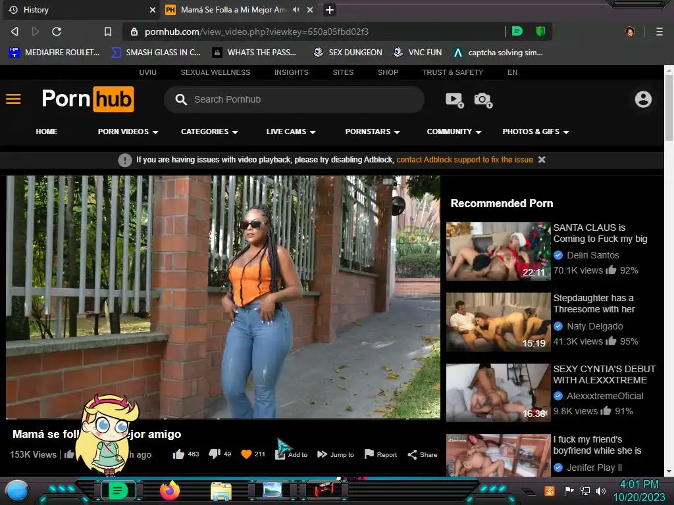
Task: Favorite the video with the heart 211
Action: (x=253, y=454)
